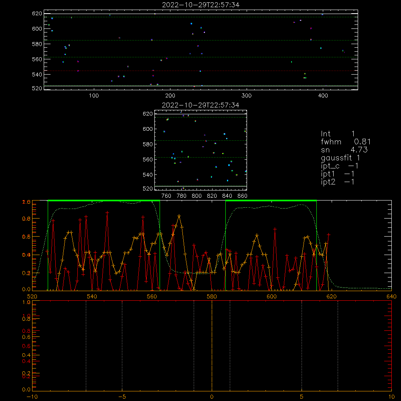
Task: Click the fwhm value 0.81
Action: (363, 142)
